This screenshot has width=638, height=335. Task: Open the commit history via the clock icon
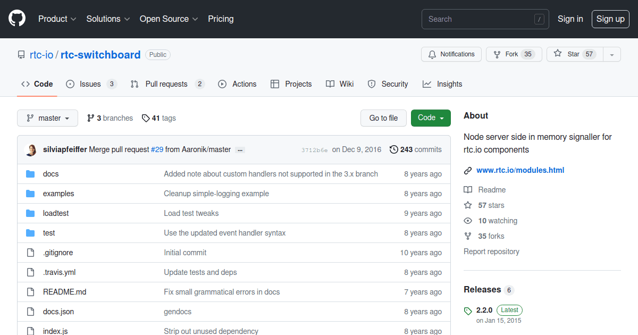tap(394, 149)
